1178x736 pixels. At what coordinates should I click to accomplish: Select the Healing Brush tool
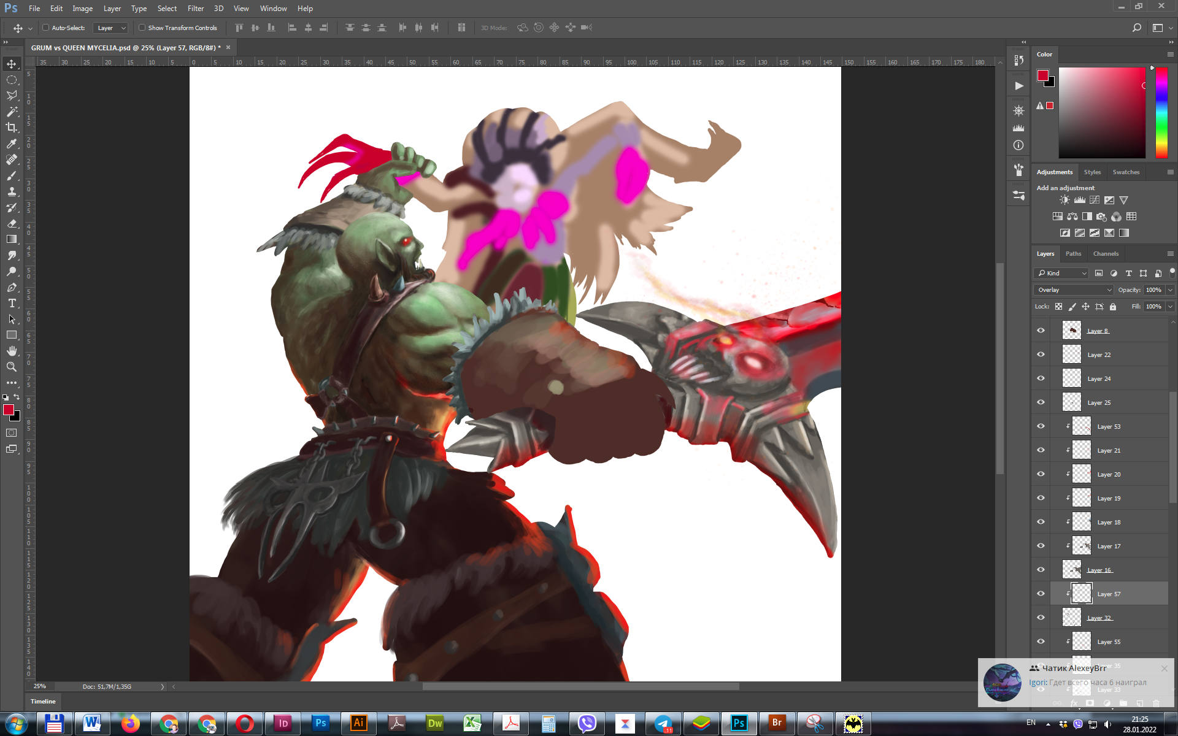coord(12,159)
